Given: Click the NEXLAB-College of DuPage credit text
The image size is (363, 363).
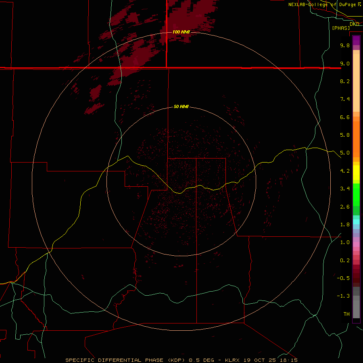Looking at the screenshot, I should click(322, 4).
